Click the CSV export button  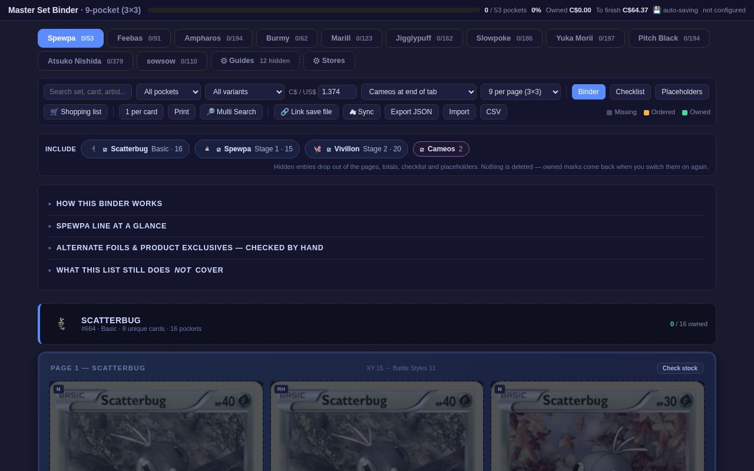(x=494, y=112)
